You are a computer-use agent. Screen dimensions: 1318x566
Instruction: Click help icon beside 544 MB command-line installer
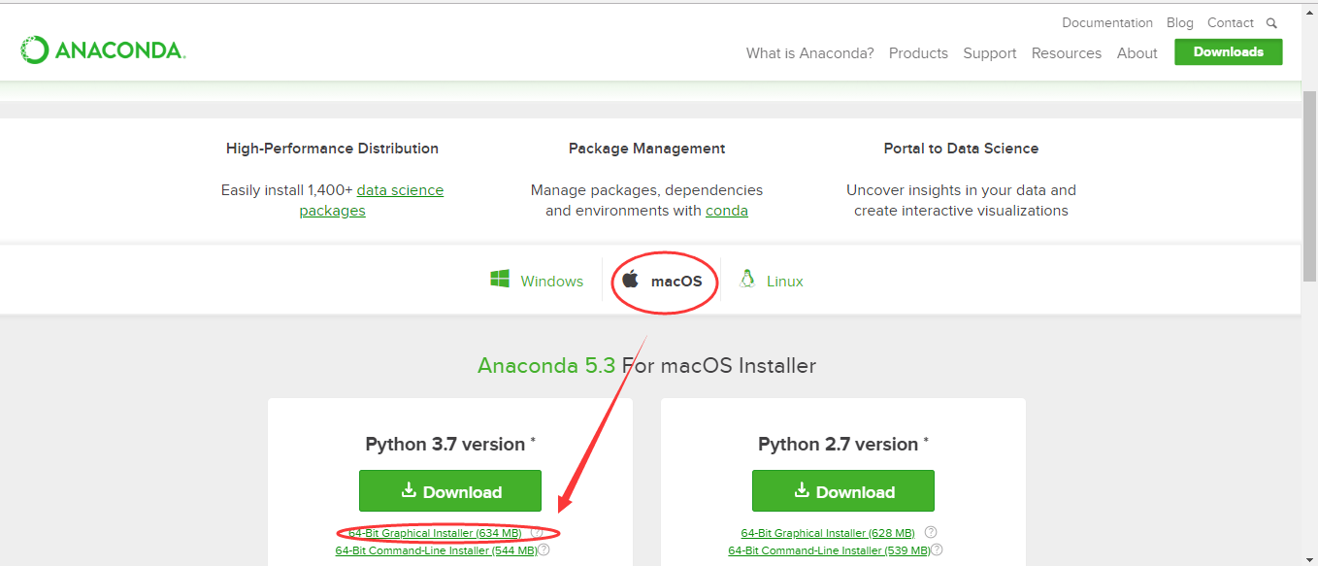pos(544,550)
